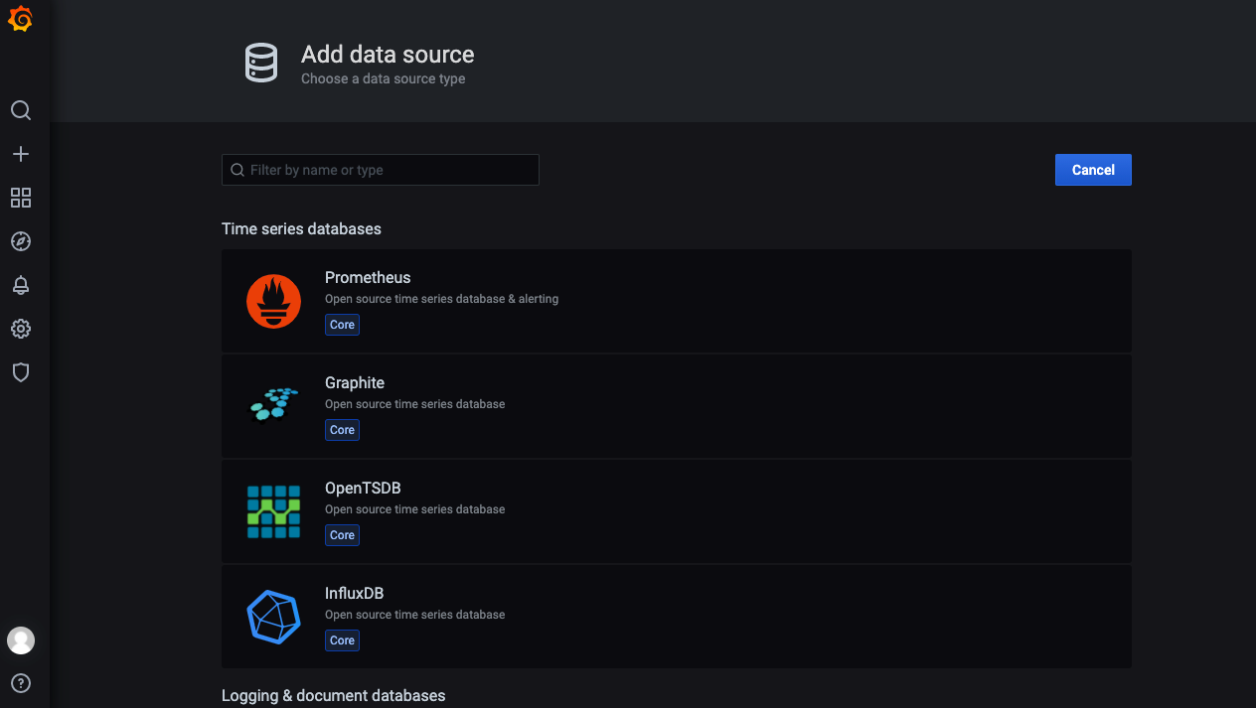Screen dimensions: 1256x708
Task: Click the Time series databases heading
Action: [301, 228]
